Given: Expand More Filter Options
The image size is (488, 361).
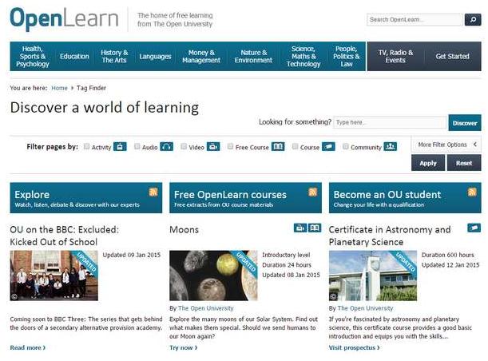Looking at the screenshot, I should [x=446, y=145].
